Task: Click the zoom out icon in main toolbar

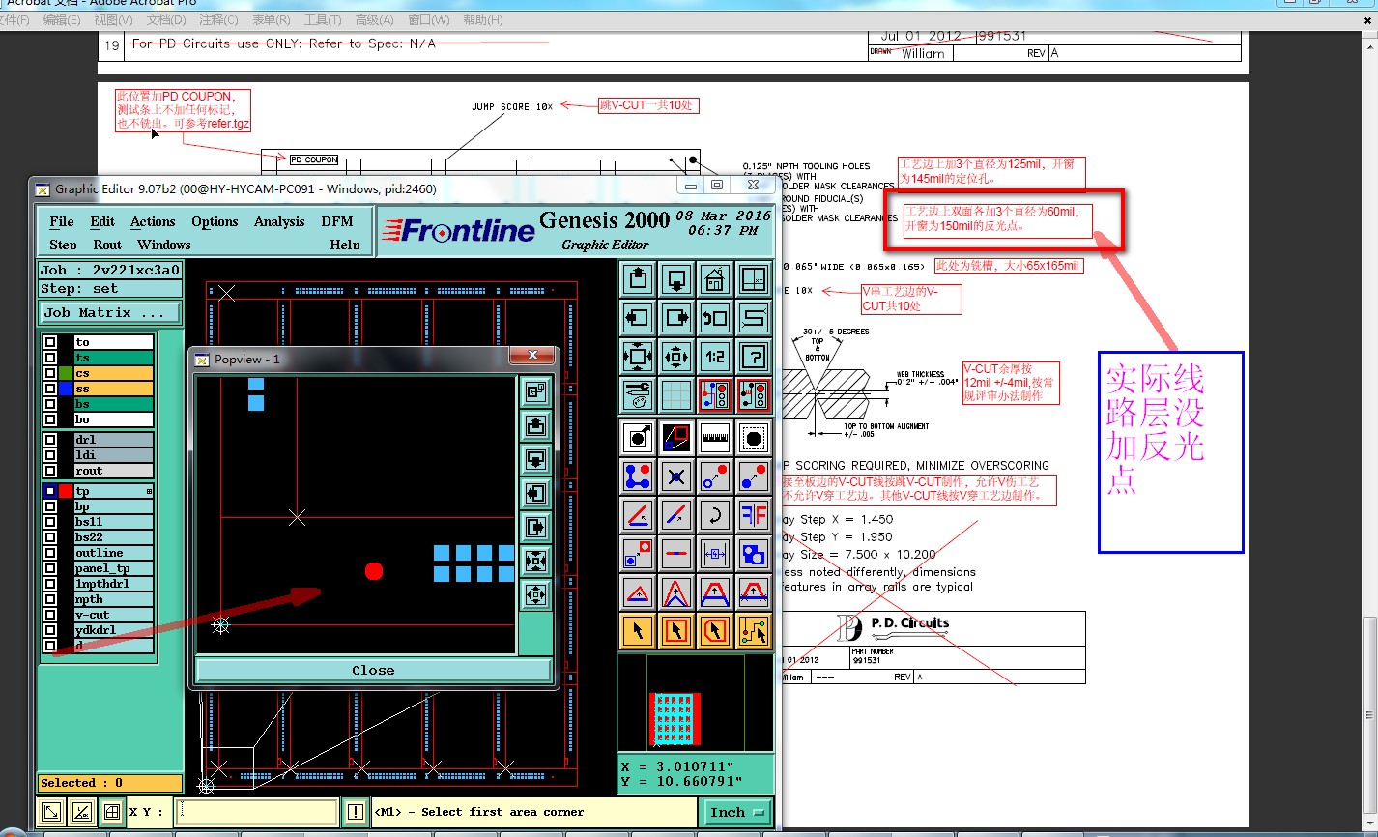Action: click(676, 357)
